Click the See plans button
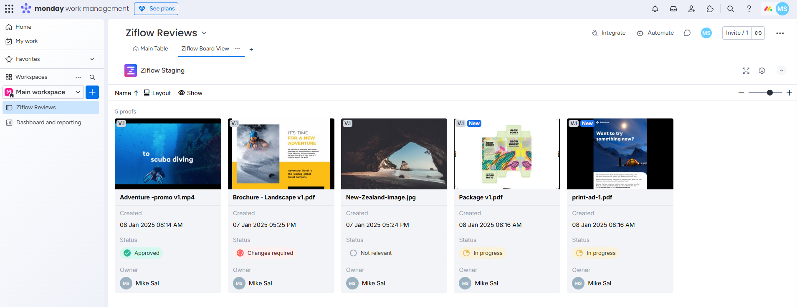797x307 pixels. click(x=156, y=9)
